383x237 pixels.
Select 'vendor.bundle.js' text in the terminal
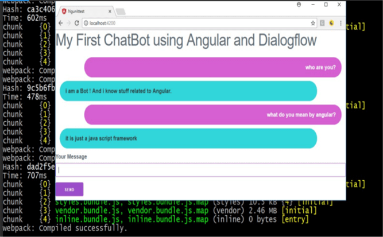pyautogui.click(x=87, y=211)
